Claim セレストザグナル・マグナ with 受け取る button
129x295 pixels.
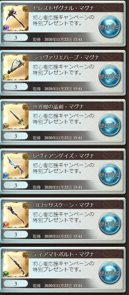[x=109, y=27]
